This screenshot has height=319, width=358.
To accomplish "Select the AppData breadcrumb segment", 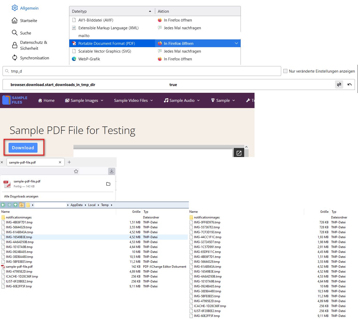I will coord(77,205).
